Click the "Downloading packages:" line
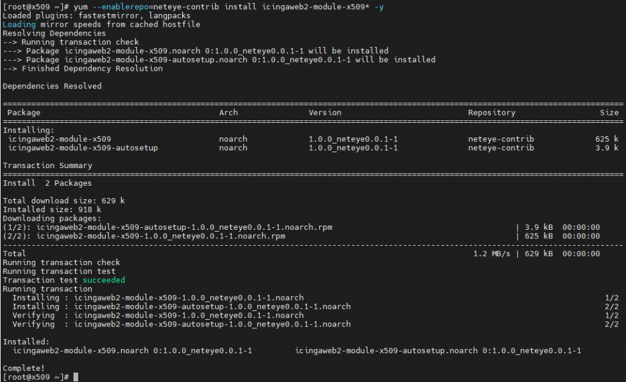 (x=52, y=218)
